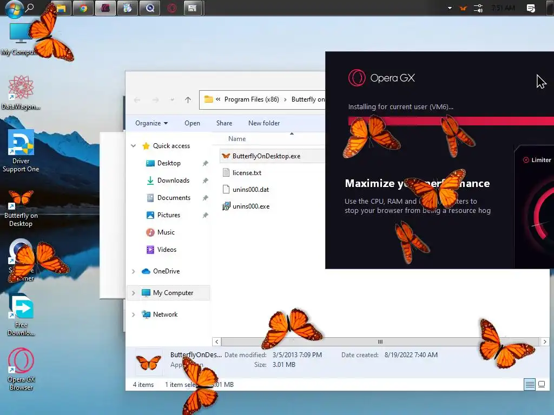Select My Computer in navigation pane
This screenshot has width=554, height=415.
[173, 293]
